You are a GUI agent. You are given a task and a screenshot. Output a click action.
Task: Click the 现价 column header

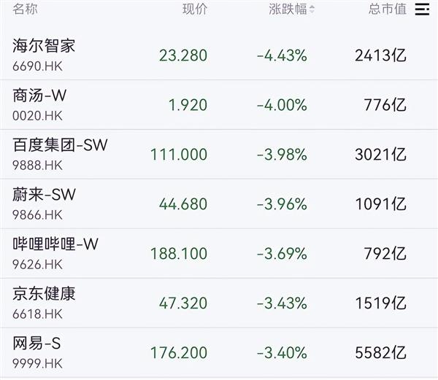195,9
